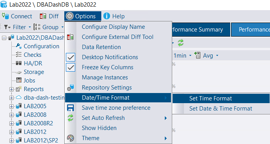Select the Checks tree label
270x144 pixels.
coord(32,55)
